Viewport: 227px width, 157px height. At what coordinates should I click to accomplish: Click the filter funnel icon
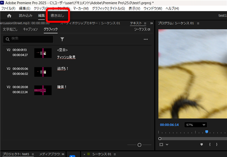pyautogui.click(x=62, y=39)
